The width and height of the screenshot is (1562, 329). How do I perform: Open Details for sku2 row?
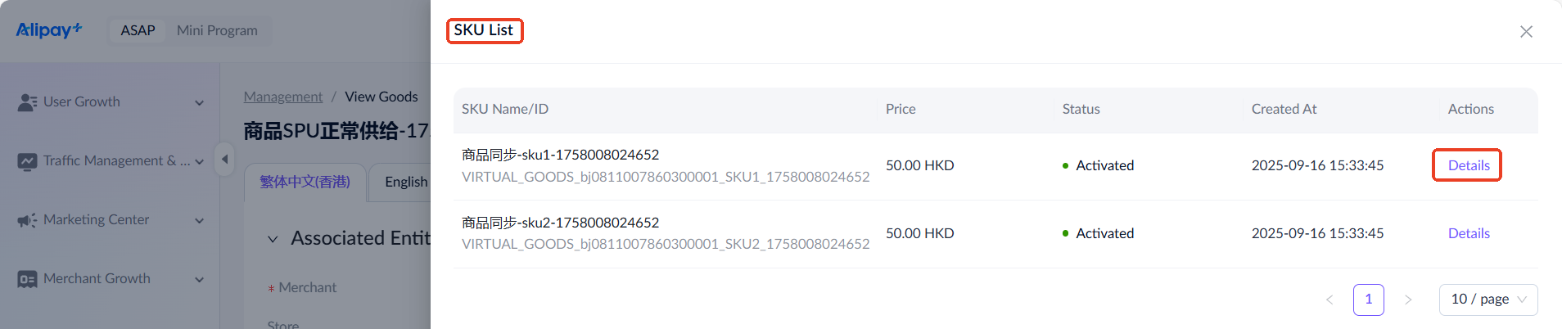tap(1468, 233)
